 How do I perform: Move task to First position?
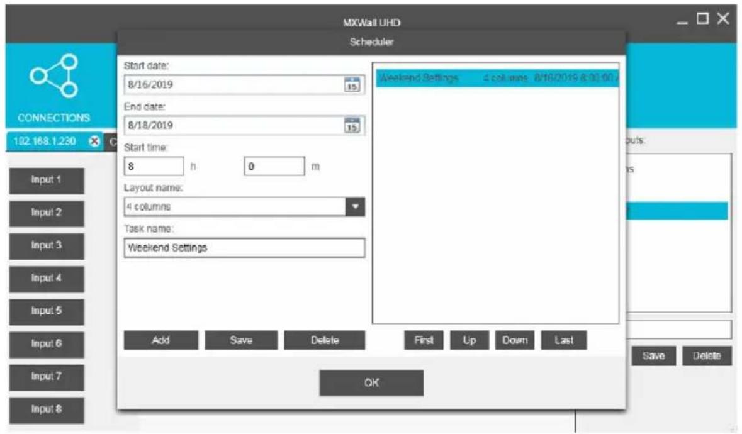424,340
